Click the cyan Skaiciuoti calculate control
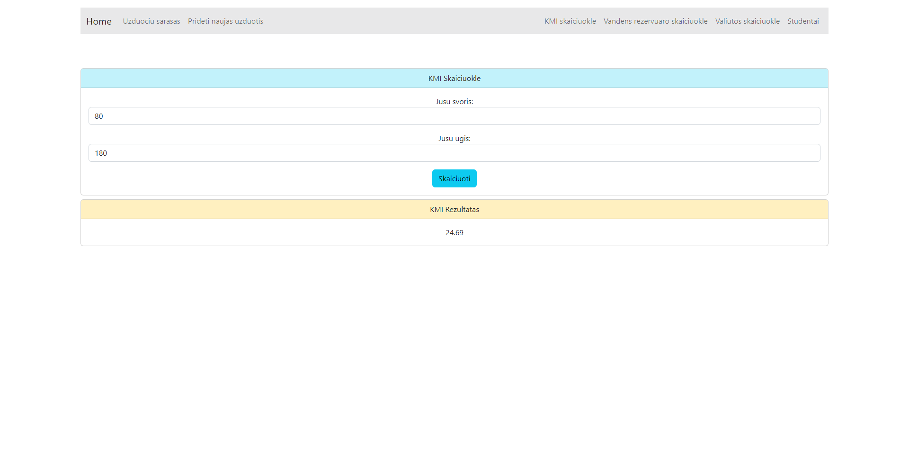 (x=454, y=178)
